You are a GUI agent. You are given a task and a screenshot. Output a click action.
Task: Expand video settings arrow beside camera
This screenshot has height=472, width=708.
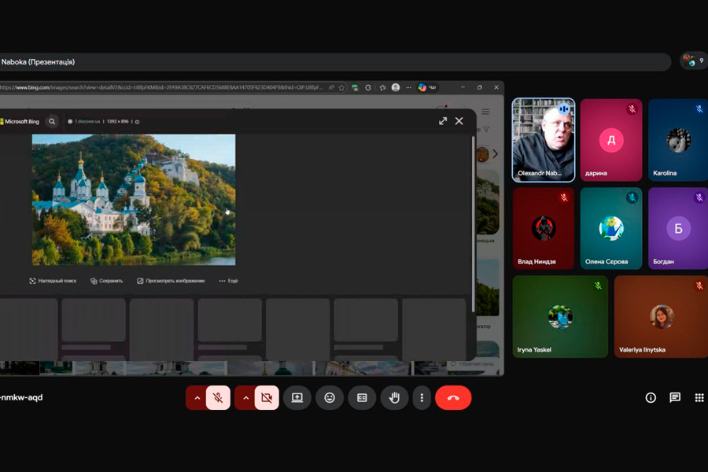coord(245,398)
